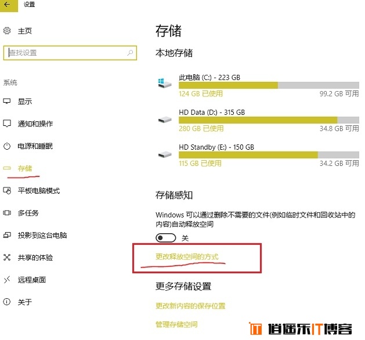Click the HD Standby (E:) - 150 GB label
Viewport: 365px width, 340px height.
click(x=216, y=147)
